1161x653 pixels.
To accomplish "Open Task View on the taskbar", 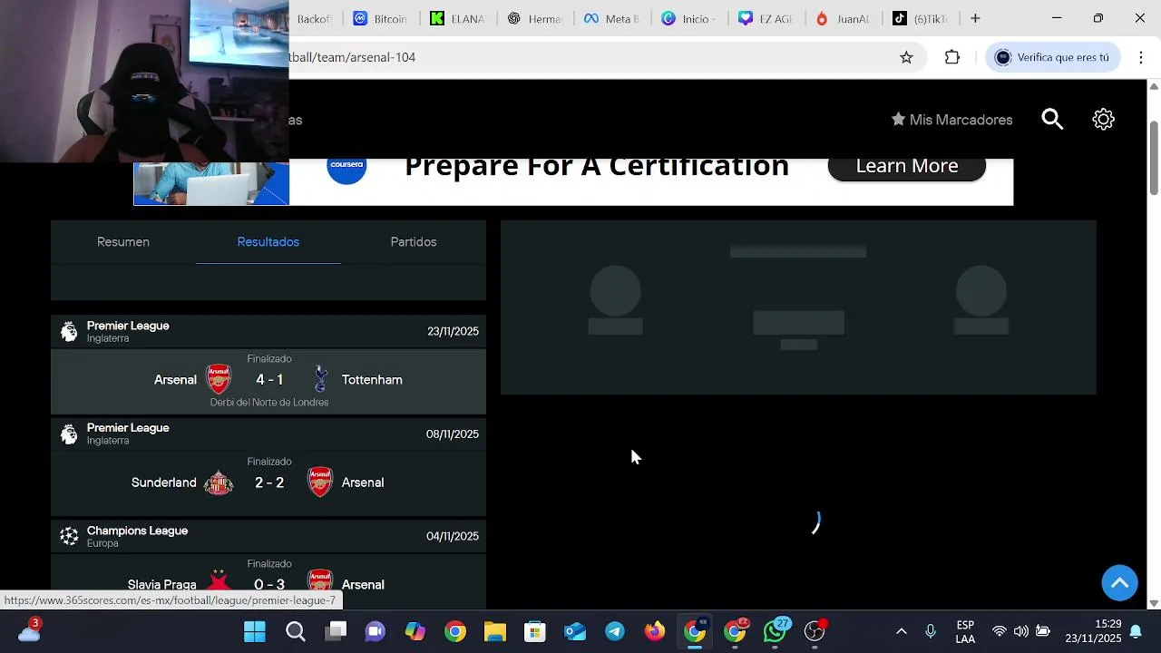I will click(337, 631).
